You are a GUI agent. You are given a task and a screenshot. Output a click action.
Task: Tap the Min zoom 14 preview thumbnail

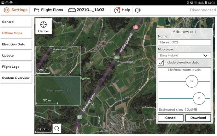tap(58, 61)
